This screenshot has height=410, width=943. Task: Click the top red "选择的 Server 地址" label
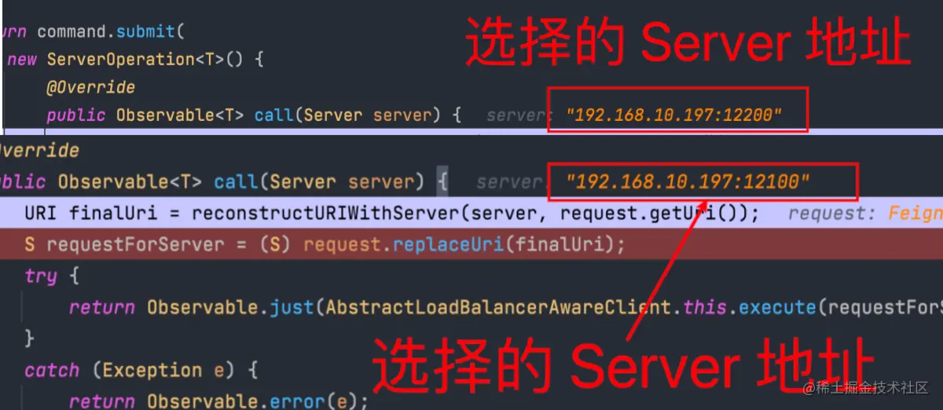pyautogui.click(x=688, y=43)
